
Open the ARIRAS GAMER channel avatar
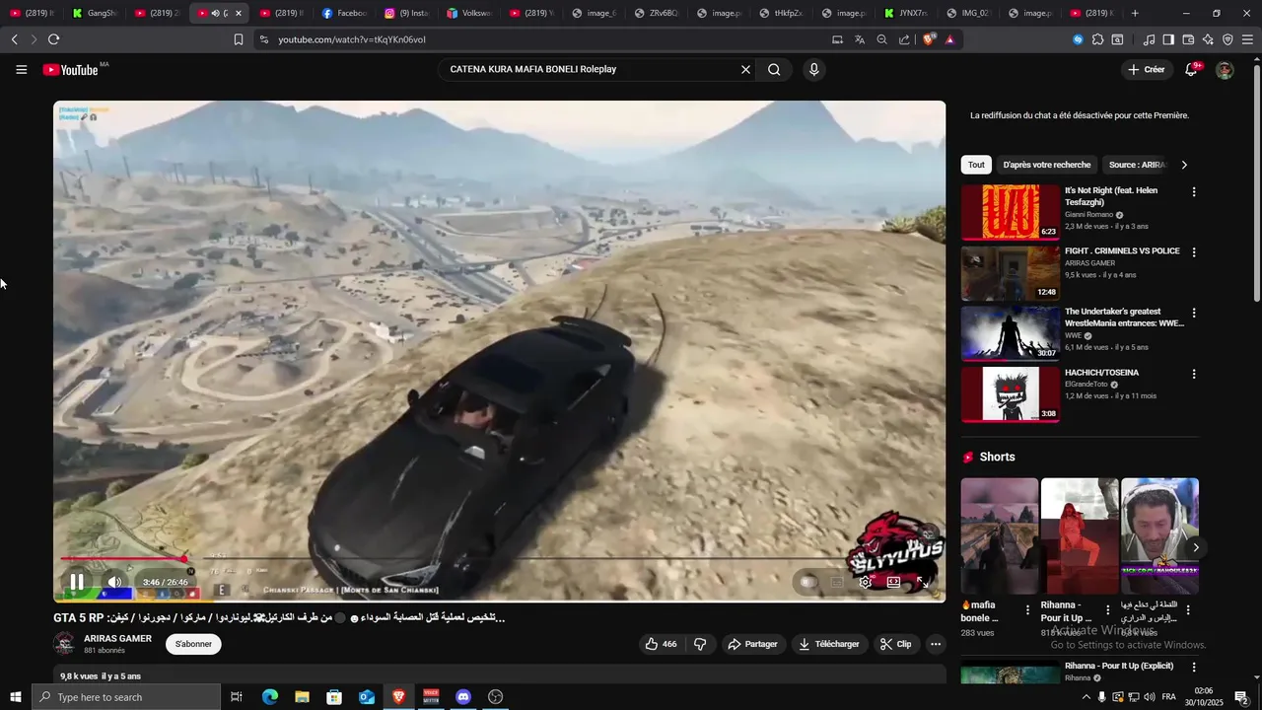[x=64, y=644]
